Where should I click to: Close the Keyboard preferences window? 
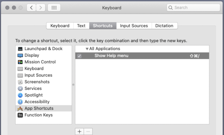(x=7, y=8)
